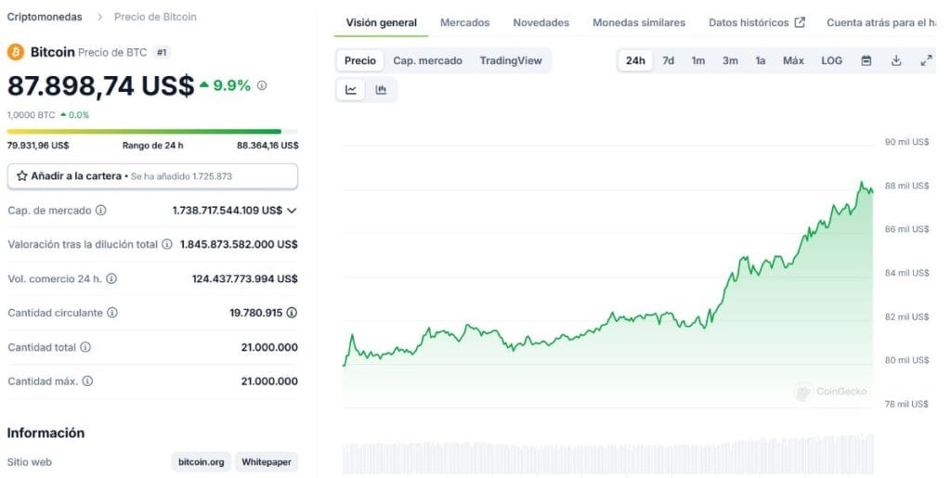The height and width of the screenshot is (478, 951).
Task: Click Cantidad máx. 21.000.000 value
Action: [x=269, y=381]
